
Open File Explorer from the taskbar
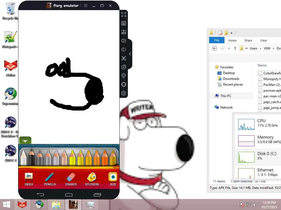click(56, 205)
